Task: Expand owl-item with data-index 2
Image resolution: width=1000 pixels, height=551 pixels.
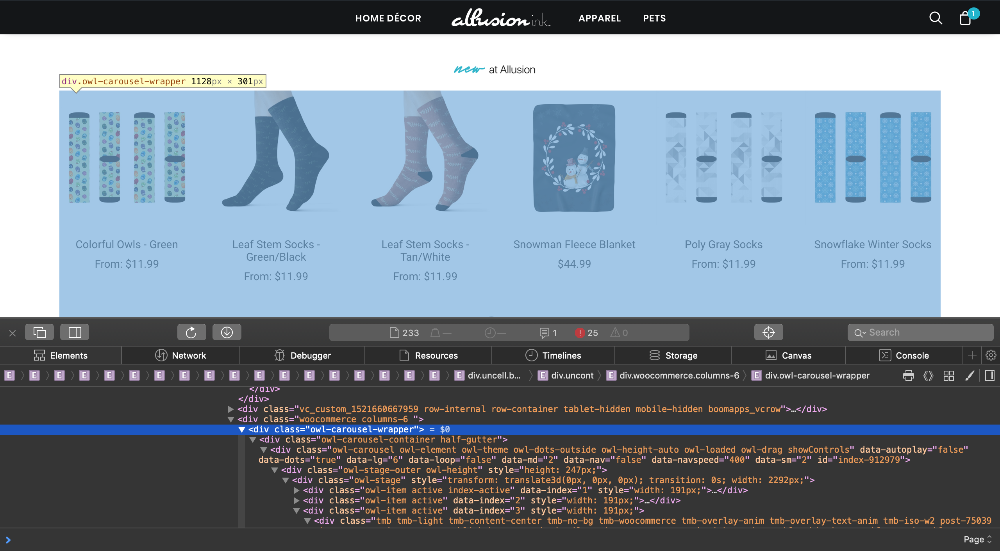Action: (x=296, y=501)
